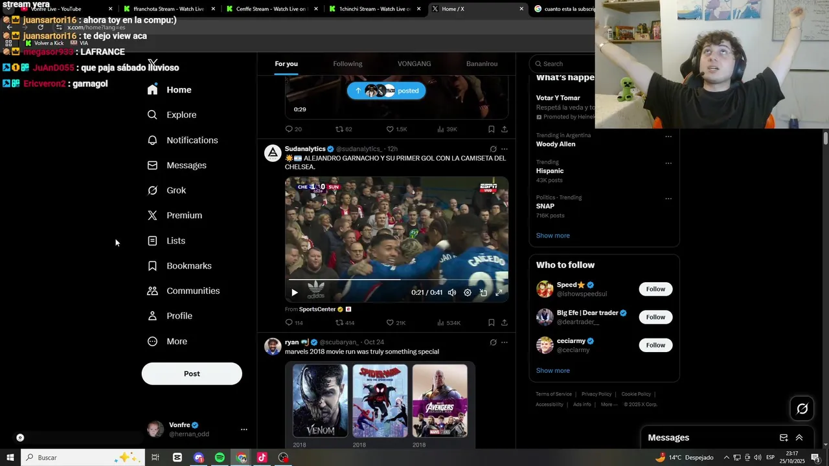Screen dimensions: 829x466
Task: Switch to the Following timeline tab
Action: pyautogui.click(x=348, y=63)
